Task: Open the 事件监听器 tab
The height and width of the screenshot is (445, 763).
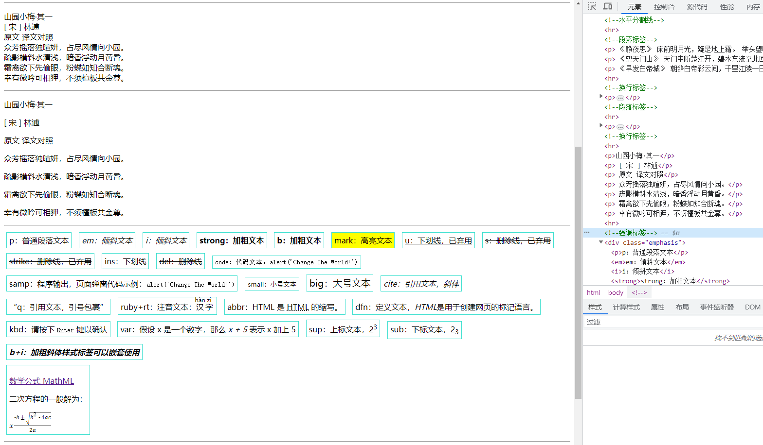Action: [x=717, y=307]
